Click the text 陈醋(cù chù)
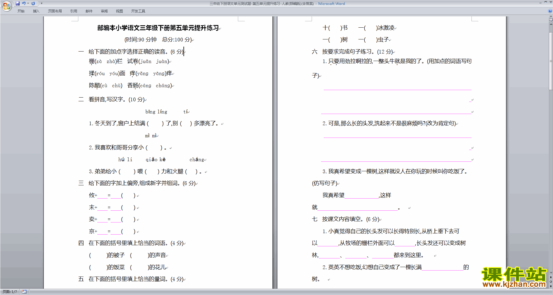This screenshot has height=295, width=553. point(106,85)
